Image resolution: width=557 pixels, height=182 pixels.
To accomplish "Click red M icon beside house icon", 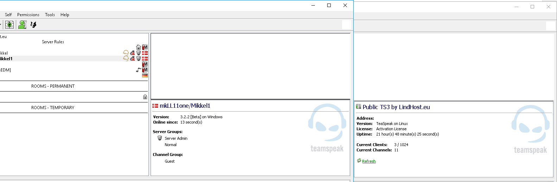I will click(x=145, y=47).
